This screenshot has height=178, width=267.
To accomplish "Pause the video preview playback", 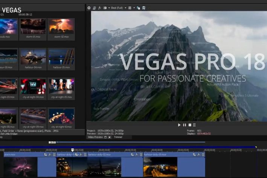I will pyautogui.click(x=185, y=125).
